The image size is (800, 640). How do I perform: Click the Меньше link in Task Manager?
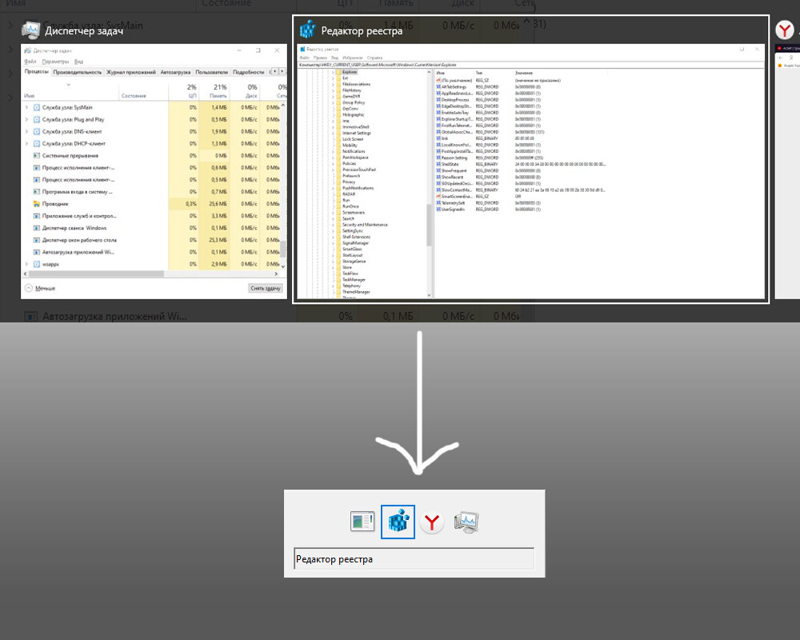point(46,288)
